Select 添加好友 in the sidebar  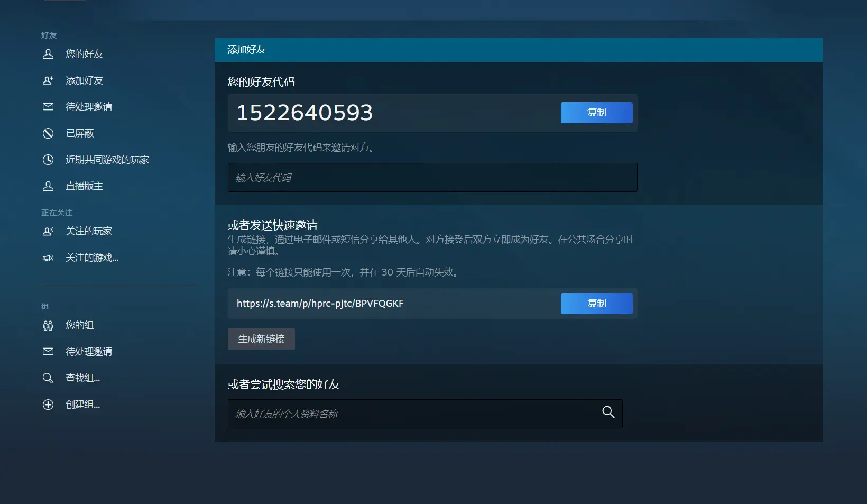coord(84,80)
